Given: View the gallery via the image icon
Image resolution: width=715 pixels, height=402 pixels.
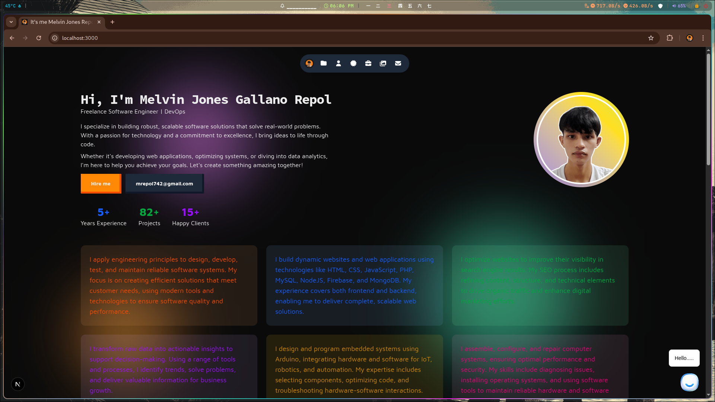Looking at the screenshot, I should point(383,63).
